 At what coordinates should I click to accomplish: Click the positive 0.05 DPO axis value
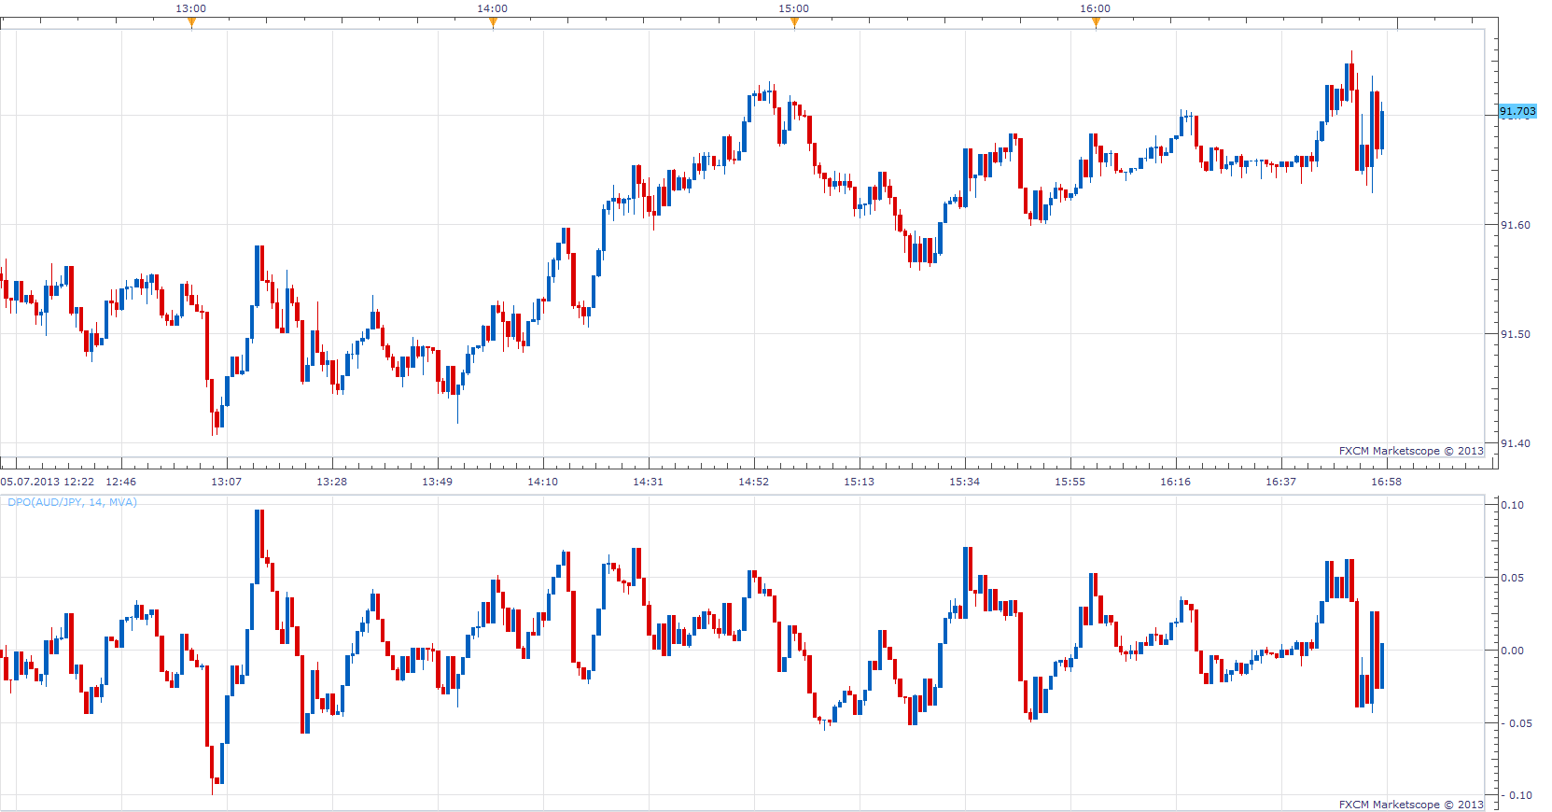pyautogui.click(x=1512, y=578)
